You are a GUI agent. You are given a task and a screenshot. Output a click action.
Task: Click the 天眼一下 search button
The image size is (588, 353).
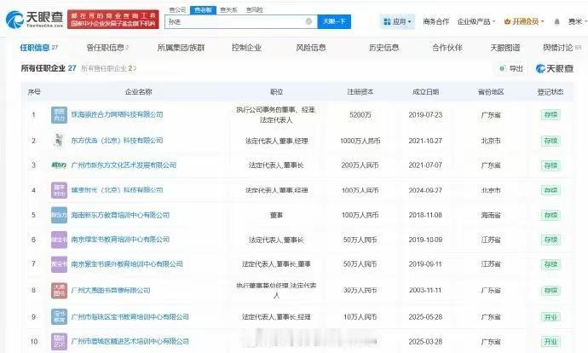click(x=334, y=22)
